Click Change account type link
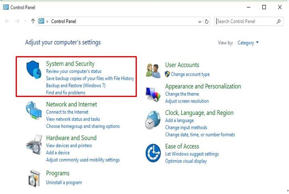 click(190, 74)
